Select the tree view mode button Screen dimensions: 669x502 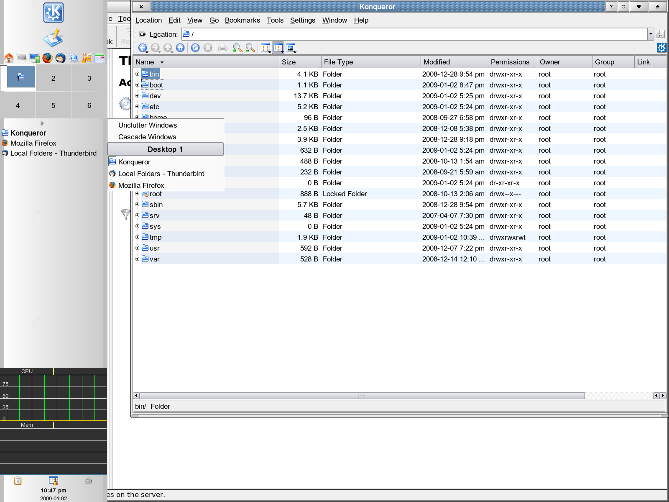point(278,48)
